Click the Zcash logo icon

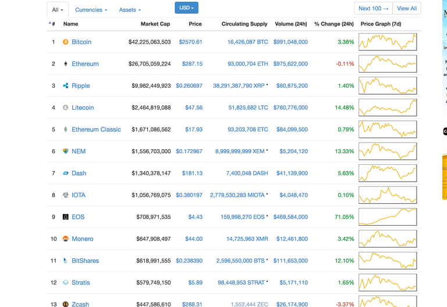click(x=66, y=304)
